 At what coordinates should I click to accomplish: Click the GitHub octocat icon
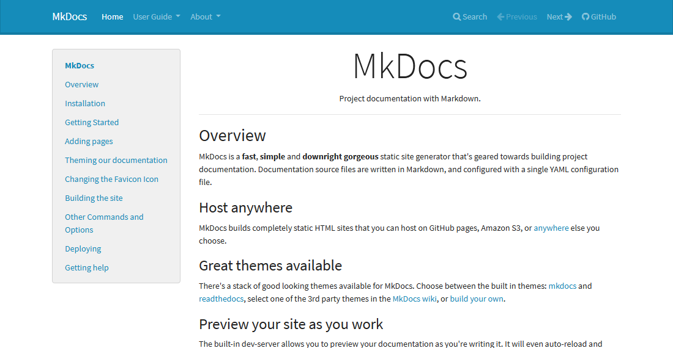coord(586,16)
